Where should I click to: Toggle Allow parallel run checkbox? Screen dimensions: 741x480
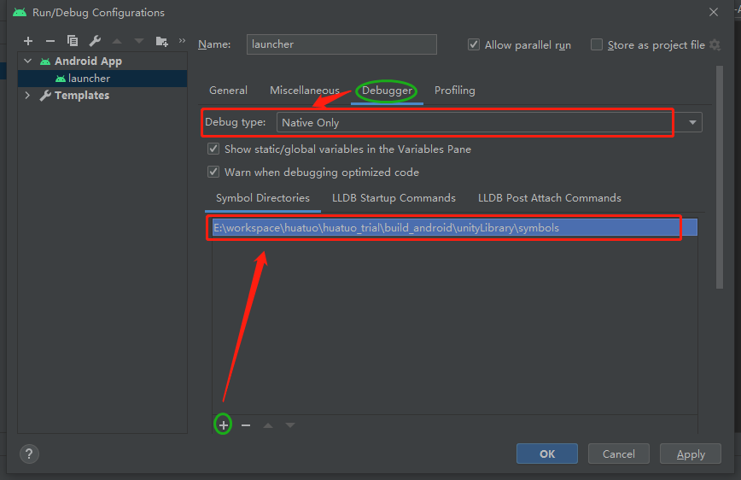coord(474,44)
